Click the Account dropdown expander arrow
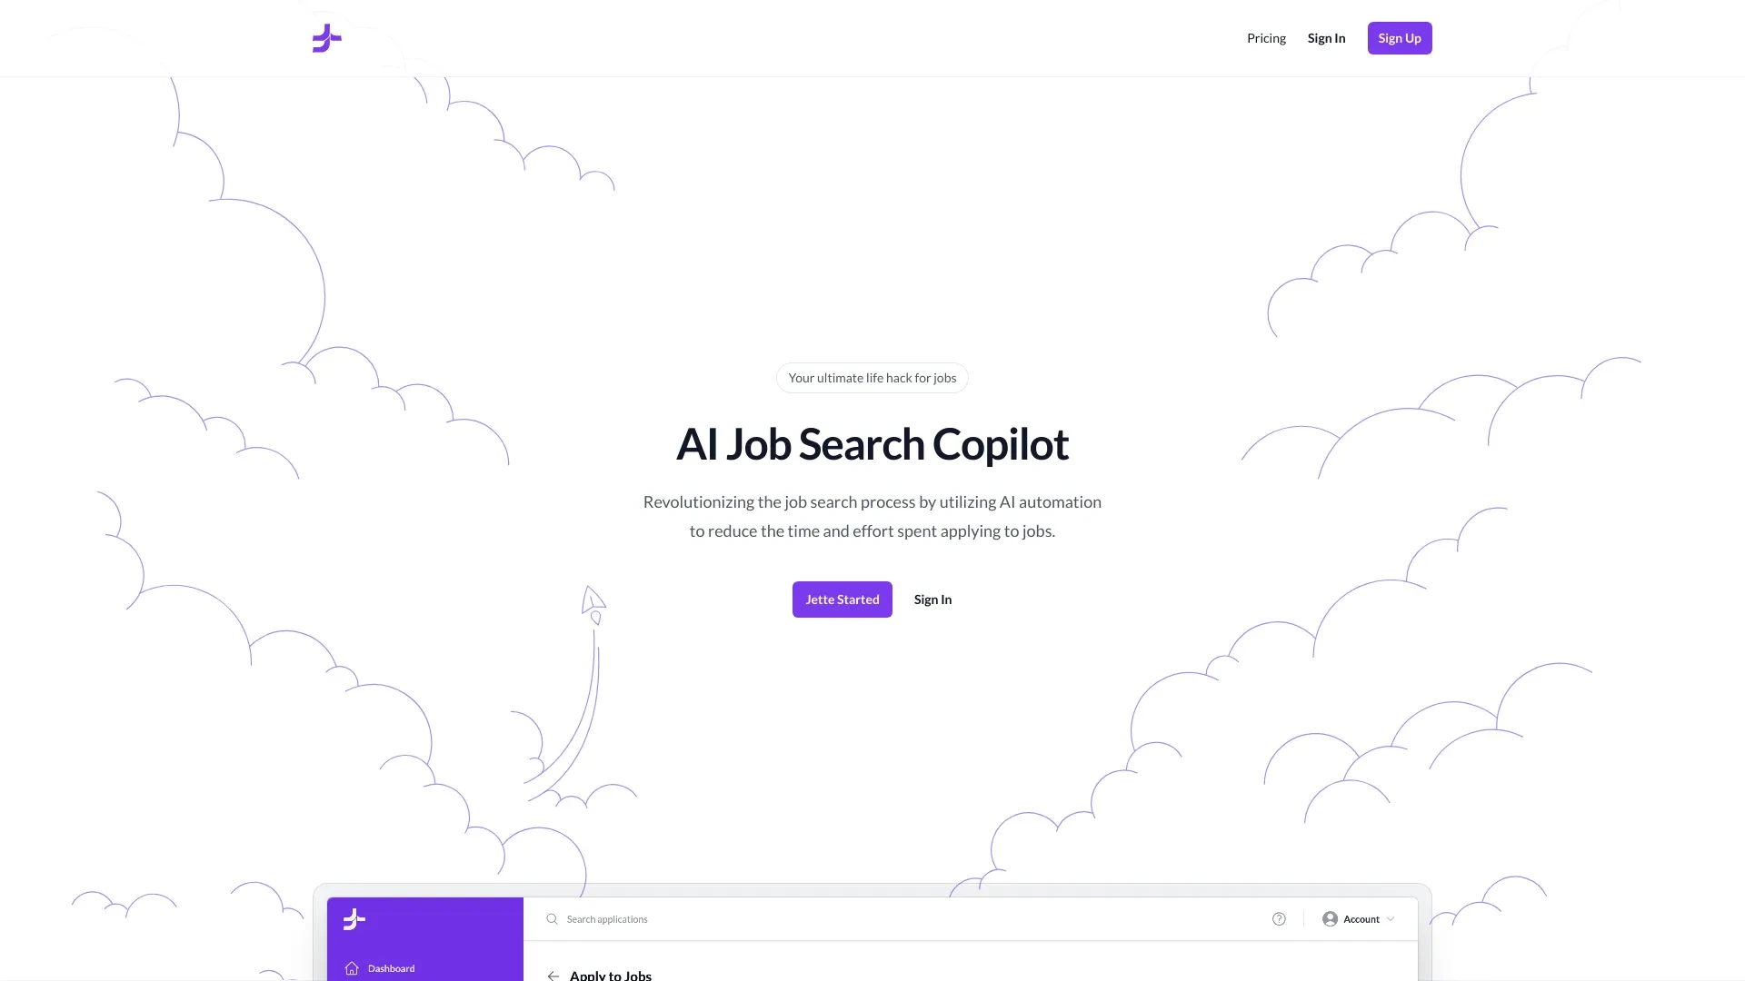Viewport: 1745px width, 981px height. point(1391,918)
